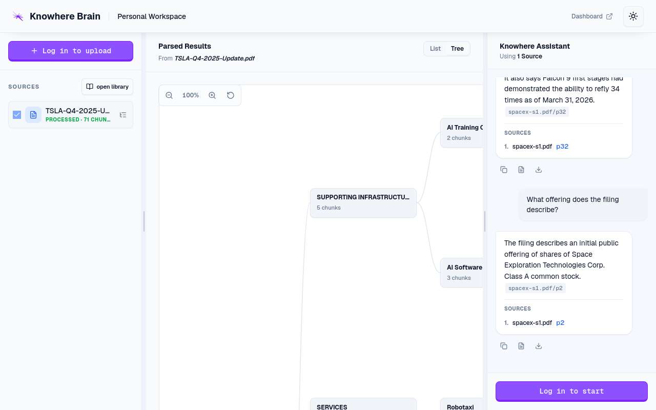Uncheck the TSLA-Q4-2025 source checkbox
656x410 pixels.
(17, 115)
